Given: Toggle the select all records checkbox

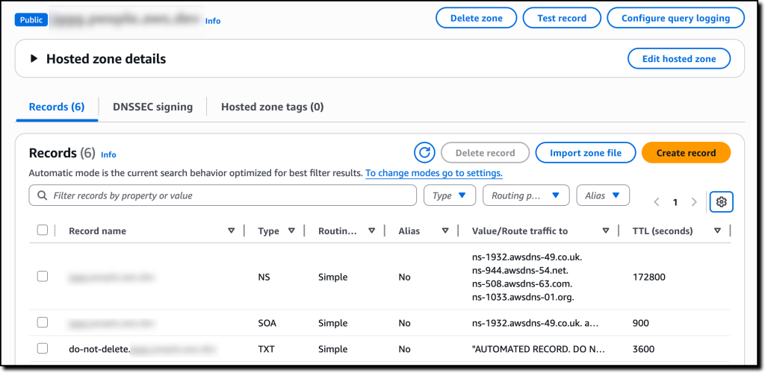Looking at the screenshot, I should [x=43, y=231].
